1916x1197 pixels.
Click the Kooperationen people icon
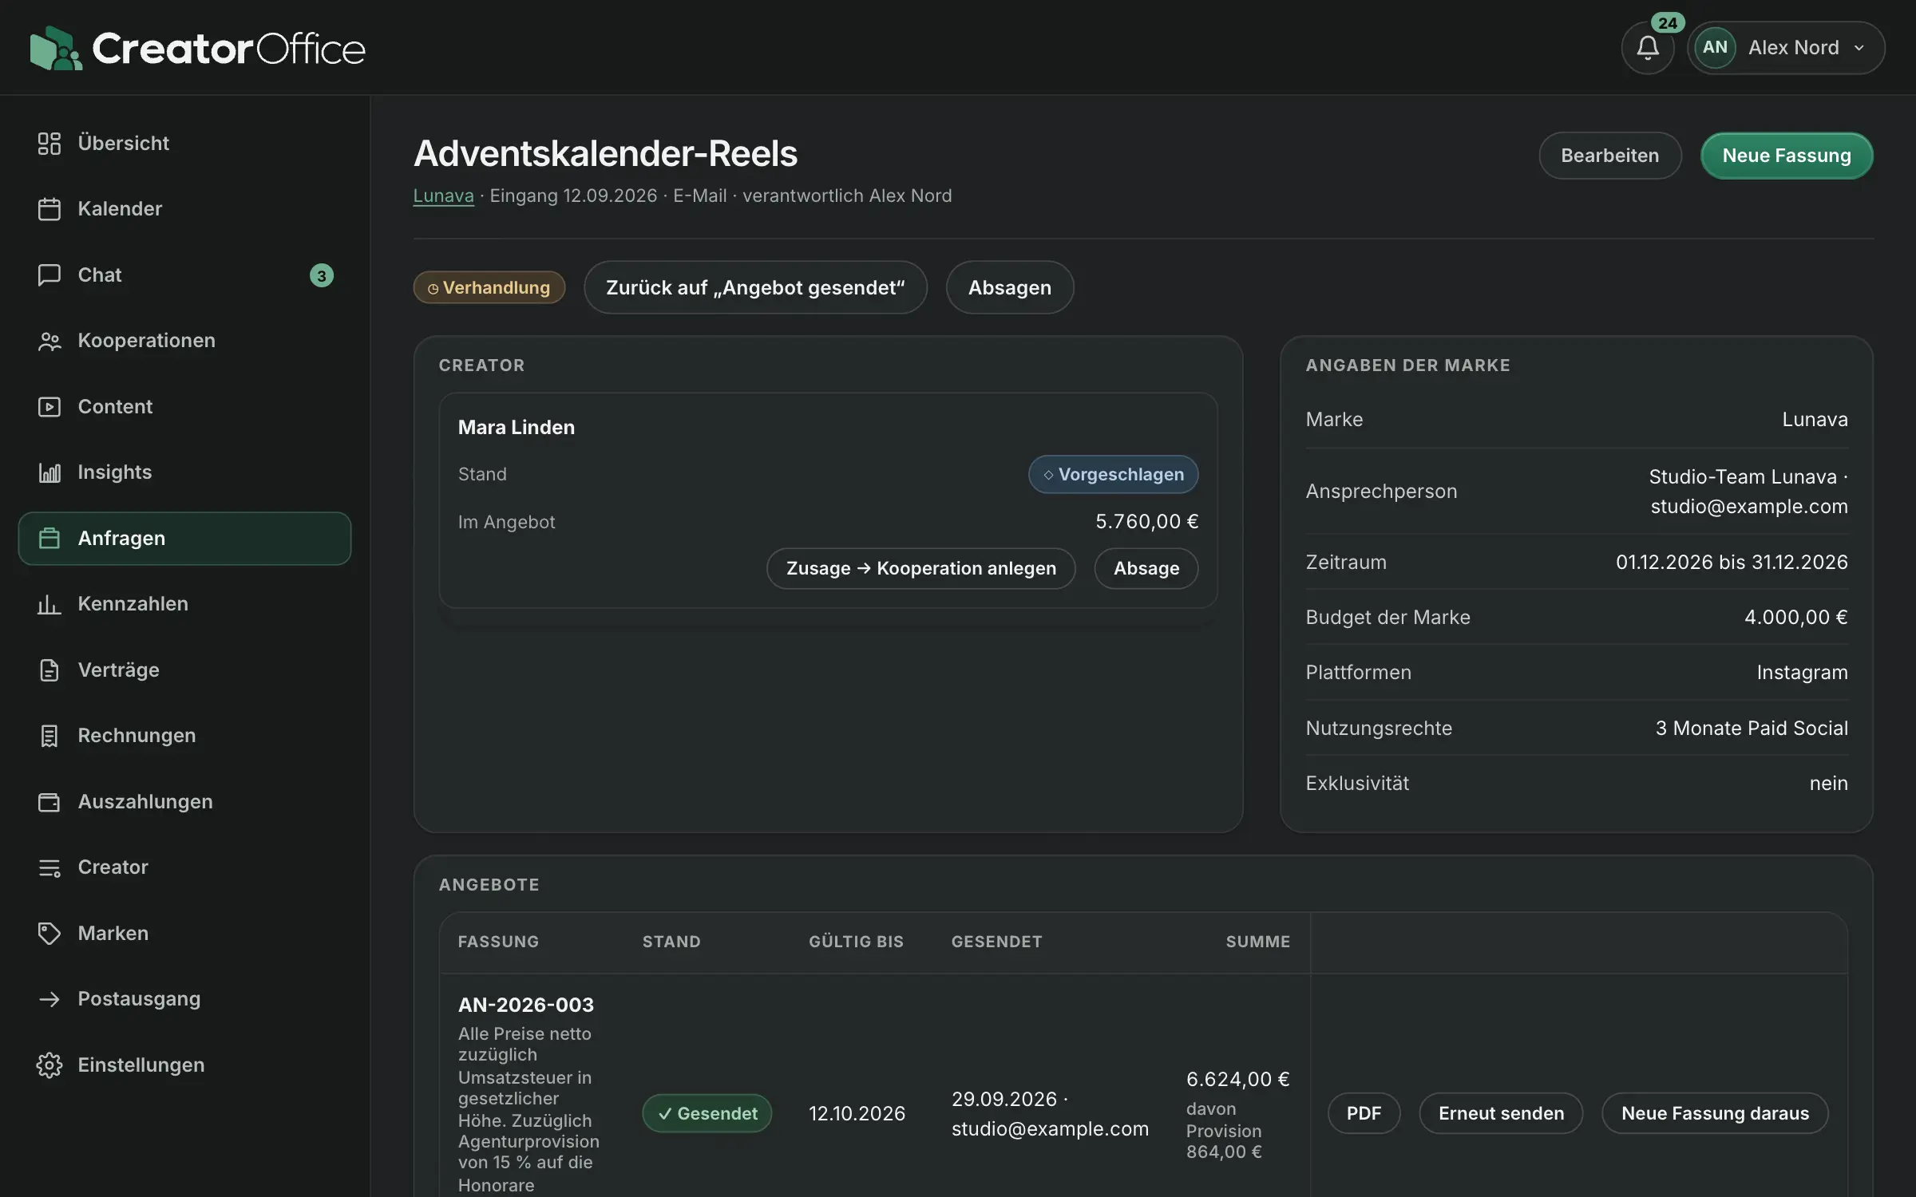(x=49, y=341)
